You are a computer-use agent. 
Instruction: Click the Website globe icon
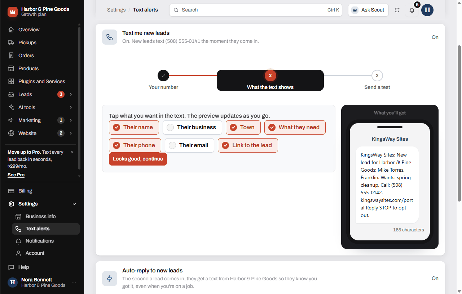pyautogui.click(x=11, y=133)
